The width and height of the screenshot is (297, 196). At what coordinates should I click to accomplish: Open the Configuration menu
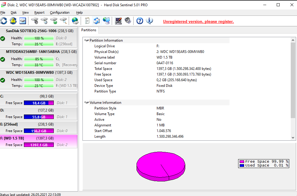coord(59,12)
